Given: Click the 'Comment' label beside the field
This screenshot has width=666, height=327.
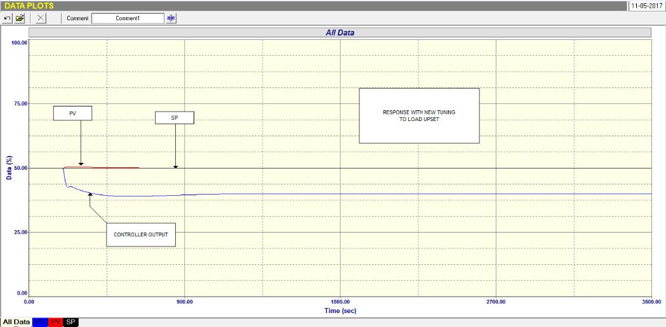Looking at the screenshot, I should [x=77, y=18].
